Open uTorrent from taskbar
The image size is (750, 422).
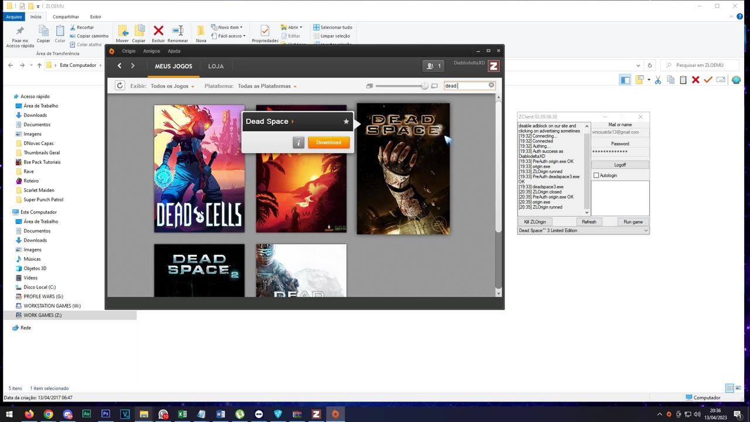[240, 414]
